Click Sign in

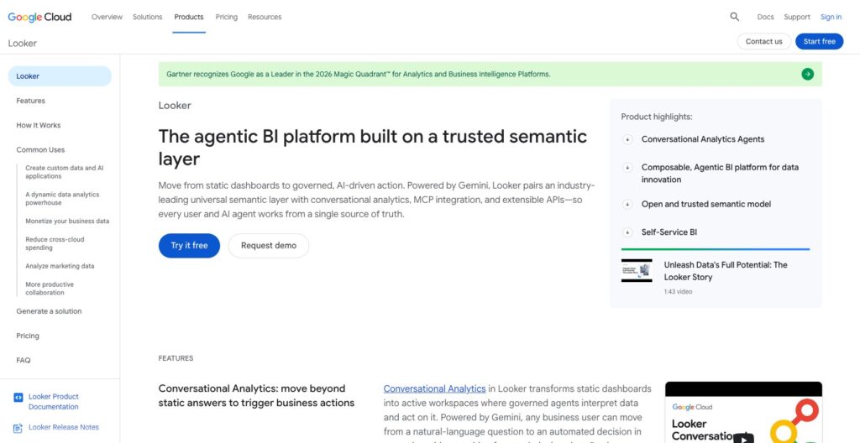(831, 17)
